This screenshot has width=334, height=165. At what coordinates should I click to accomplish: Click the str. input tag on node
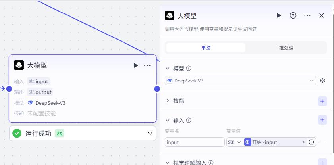coord(39,81)
